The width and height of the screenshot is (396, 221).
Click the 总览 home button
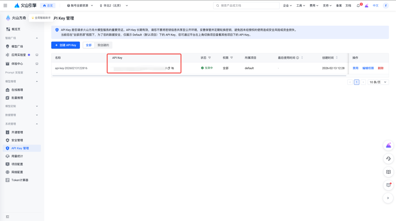tap(48, 6)
